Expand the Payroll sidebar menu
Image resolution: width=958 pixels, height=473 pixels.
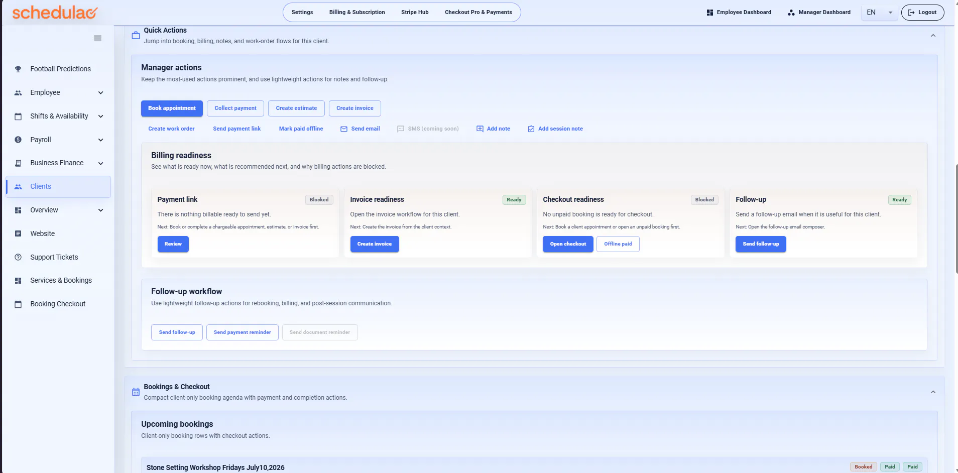point(100,140)
